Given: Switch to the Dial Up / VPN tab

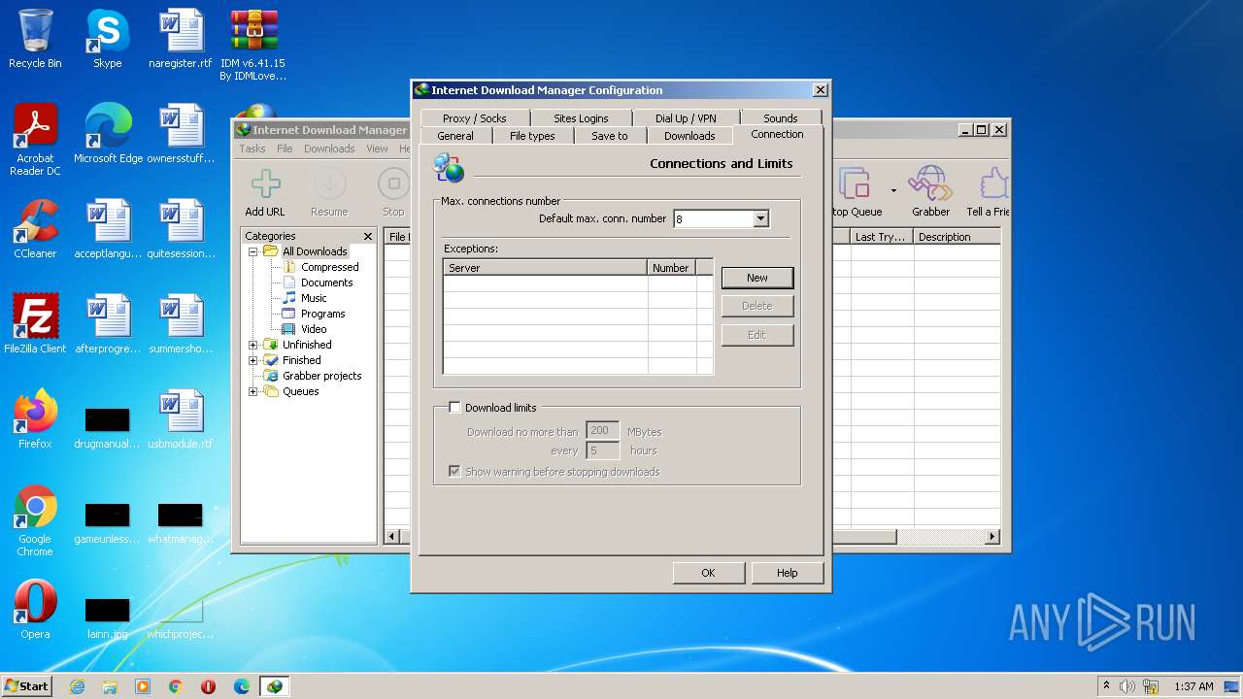Looking at the screenshot, I should pyautogui.click(x=686, y=118).
